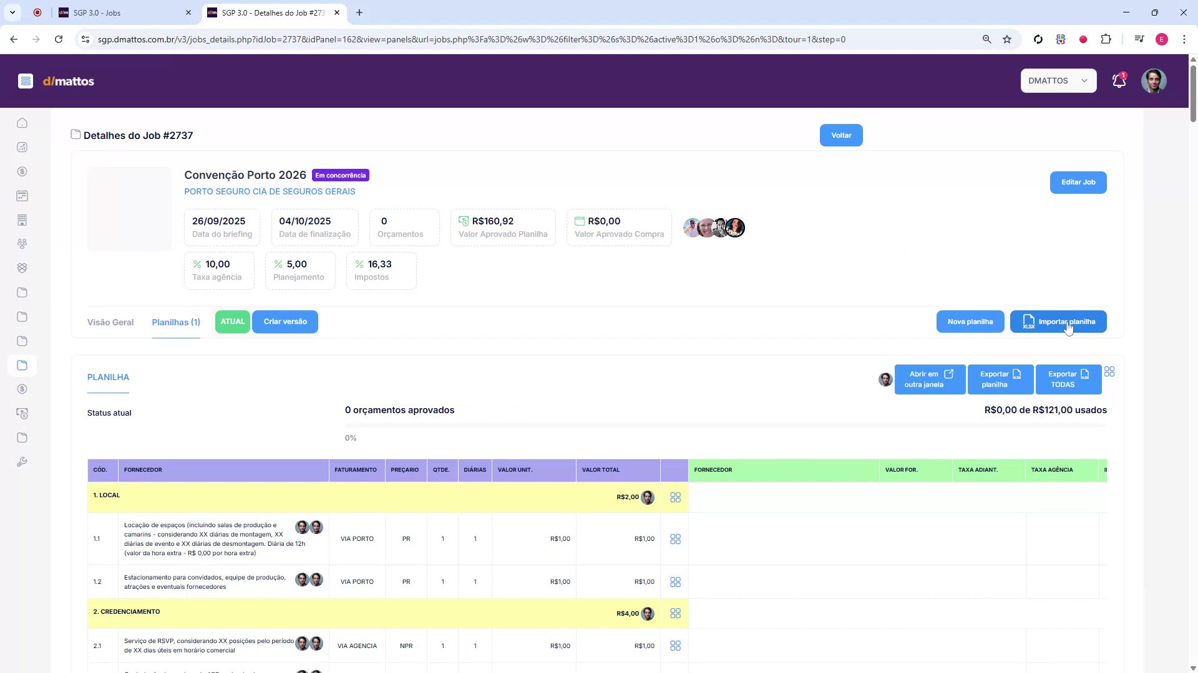Open the team members icon in the sidebar
This screenshot has height=673, width=1198.
tap(22, 244)
